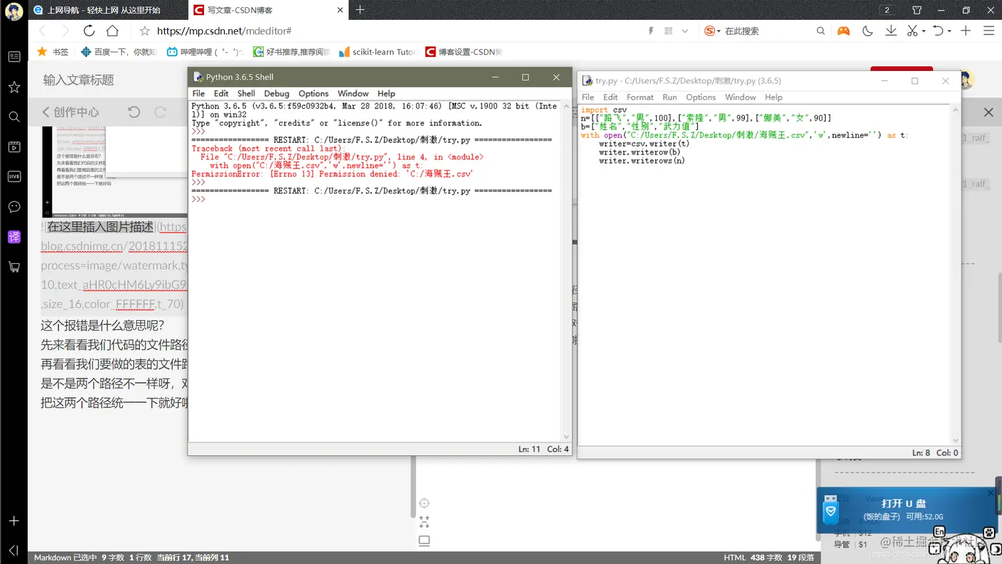This screenshot has height=564, width=1002.
Task: Click the lightning speed mode icon
Action: click(651, 30)
